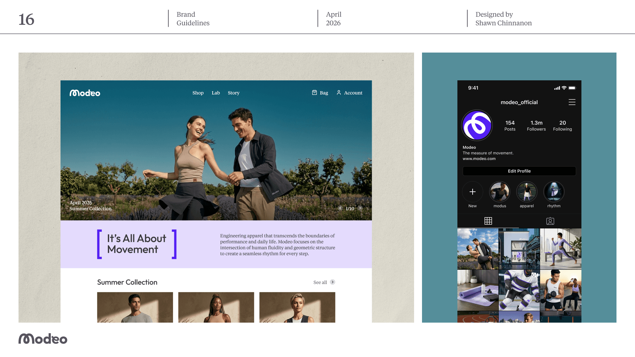
Task: Click the Bag shopping icon
Action: [x=315, y=93]
